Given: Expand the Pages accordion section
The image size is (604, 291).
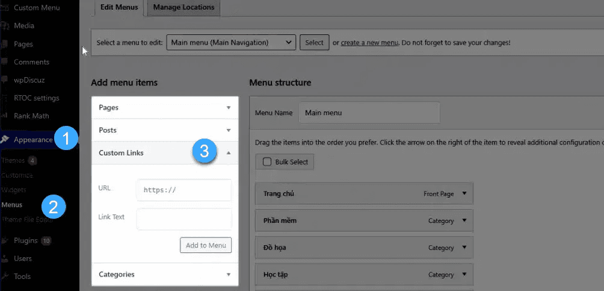Looking at the screenshot, I should pos(165,108).
